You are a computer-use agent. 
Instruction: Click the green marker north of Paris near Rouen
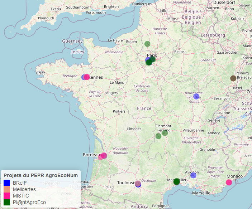pyautogui.click(x=147, y=44)
